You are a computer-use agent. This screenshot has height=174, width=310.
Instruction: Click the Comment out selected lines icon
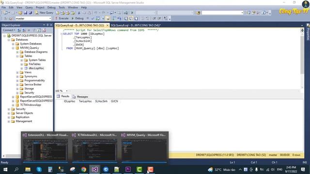click(x=143, y=18)
